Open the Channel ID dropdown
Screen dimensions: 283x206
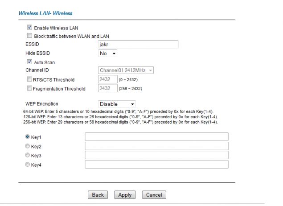pos(126,70)
